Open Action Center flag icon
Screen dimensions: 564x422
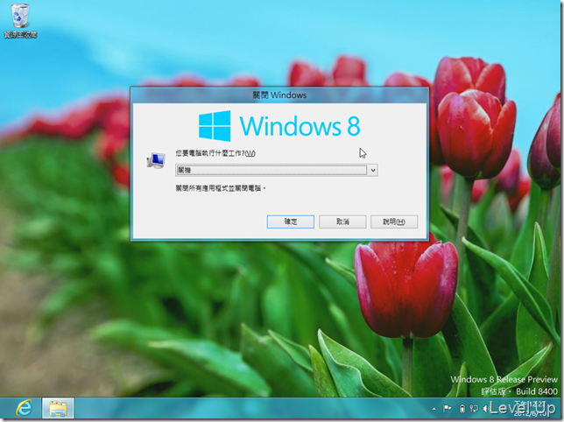448,408
